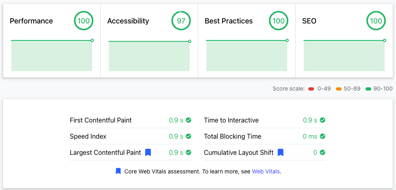The height and width of the screenshot is (190, 396).
Task: Click the green check next to First Contentful Paint
Action: [188, 120]
